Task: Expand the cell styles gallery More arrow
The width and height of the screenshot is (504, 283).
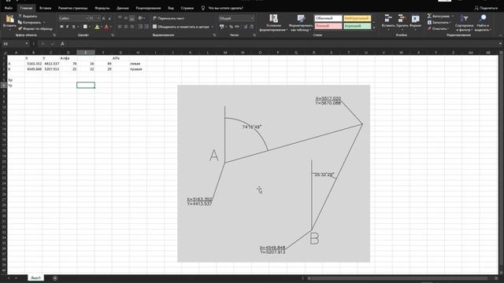Action: pyautogui.click(x=374, y=28)
